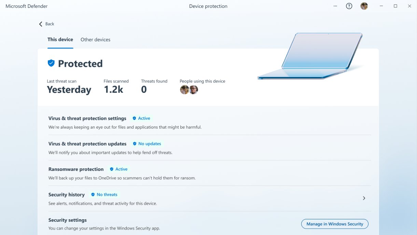Select the Virus & threat protection updates heading
This screenshot has width=417, height=235.
click(87, 144)
